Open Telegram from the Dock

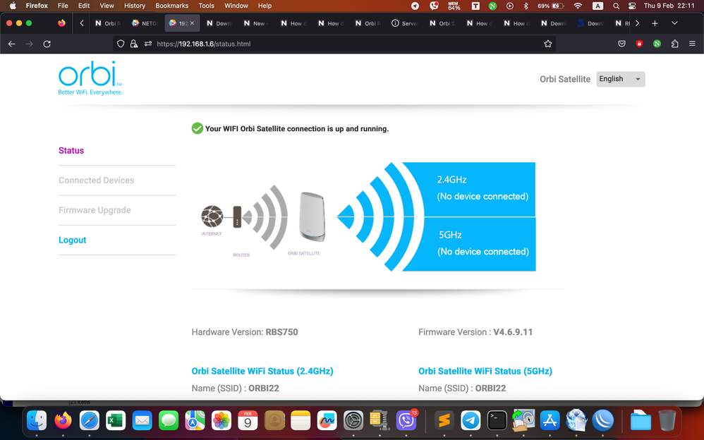(x=471, y=421)
